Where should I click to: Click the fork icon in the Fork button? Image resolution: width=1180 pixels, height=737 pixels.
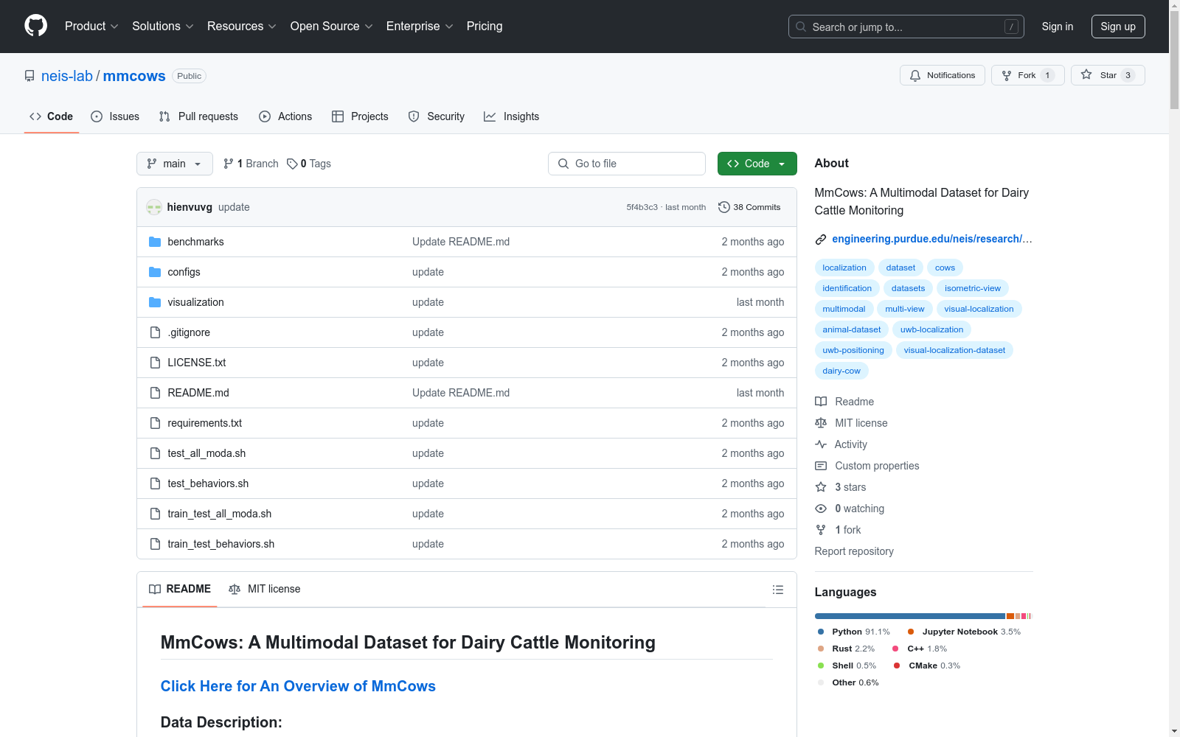pyautogui.click(x=1007, y=75)
